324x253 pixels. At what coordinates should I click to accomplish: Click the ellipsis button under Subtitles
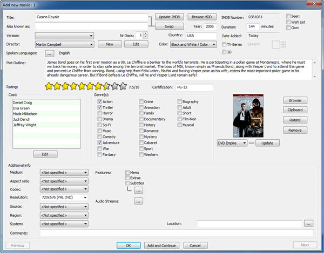(x=138, y=190)
